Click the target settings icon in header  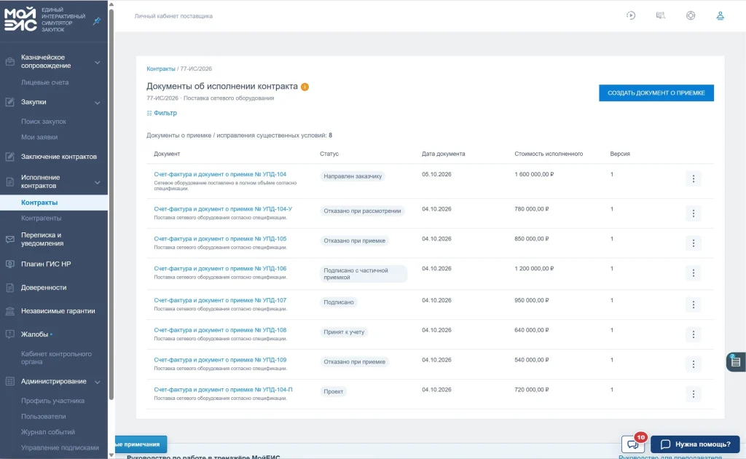[x=691, y=16]
